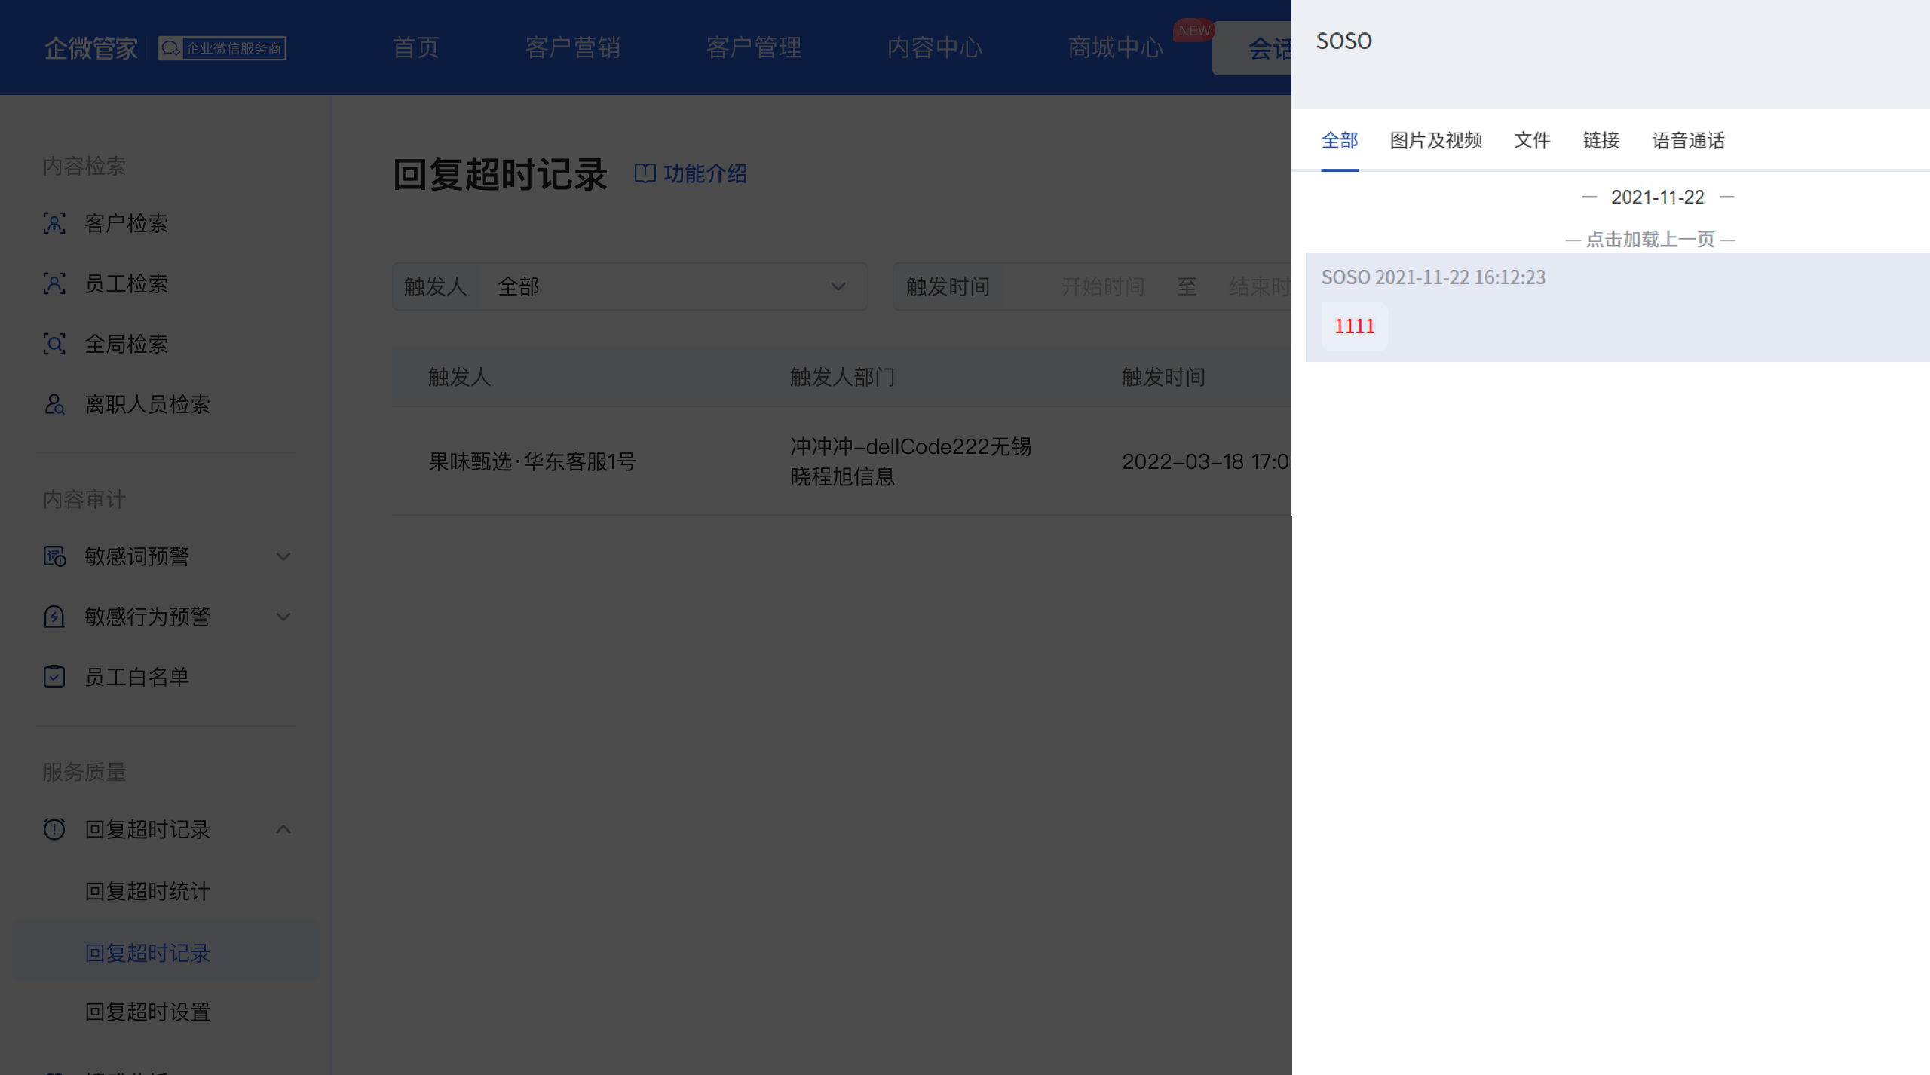Open 客户营销 in top navigation
This screenshot has width=1930, height=1075.
(x=573, y=47)
